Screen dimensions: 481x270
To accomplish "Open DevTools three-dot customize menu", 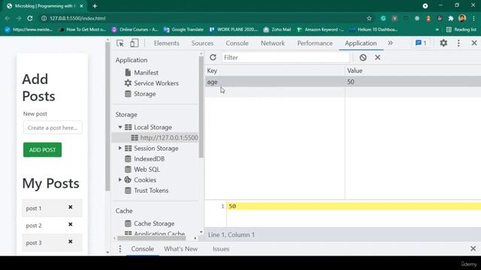I will [458, 43].
